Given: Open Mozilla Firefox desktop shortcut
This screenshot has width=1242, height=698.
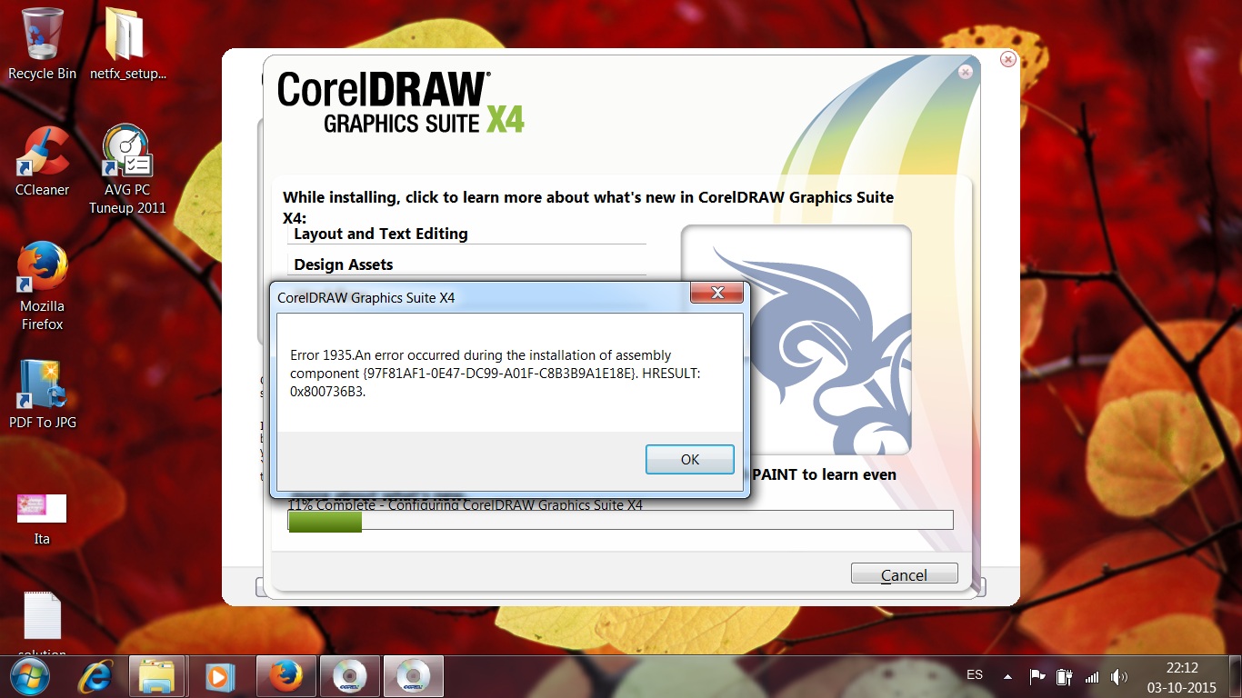Looking at the screenshot, I should 42,286.
